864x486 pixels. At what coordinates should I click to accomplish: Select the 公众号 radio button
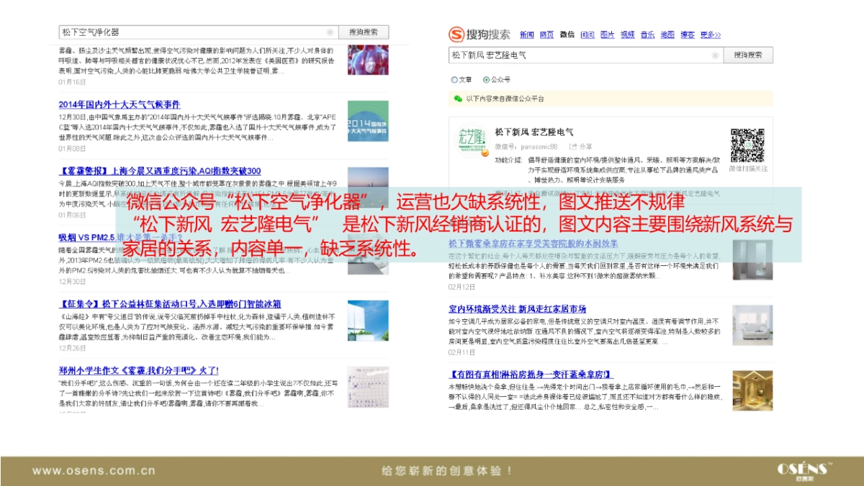click(x=486, y=79)
